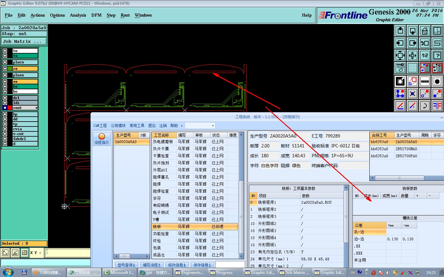Open the empty combo box in 工程系统 toolbar
This screenshot has width=444, height=277.
coord(200,126)
